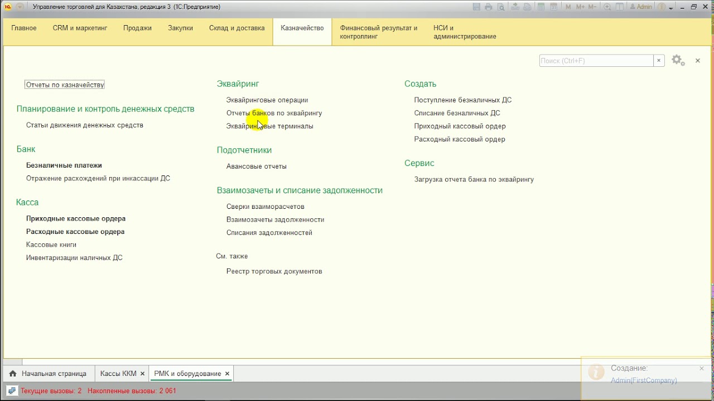This screenshot has height=401, width=714.
Task: Click the Admin user label
Action: point(641,7)
